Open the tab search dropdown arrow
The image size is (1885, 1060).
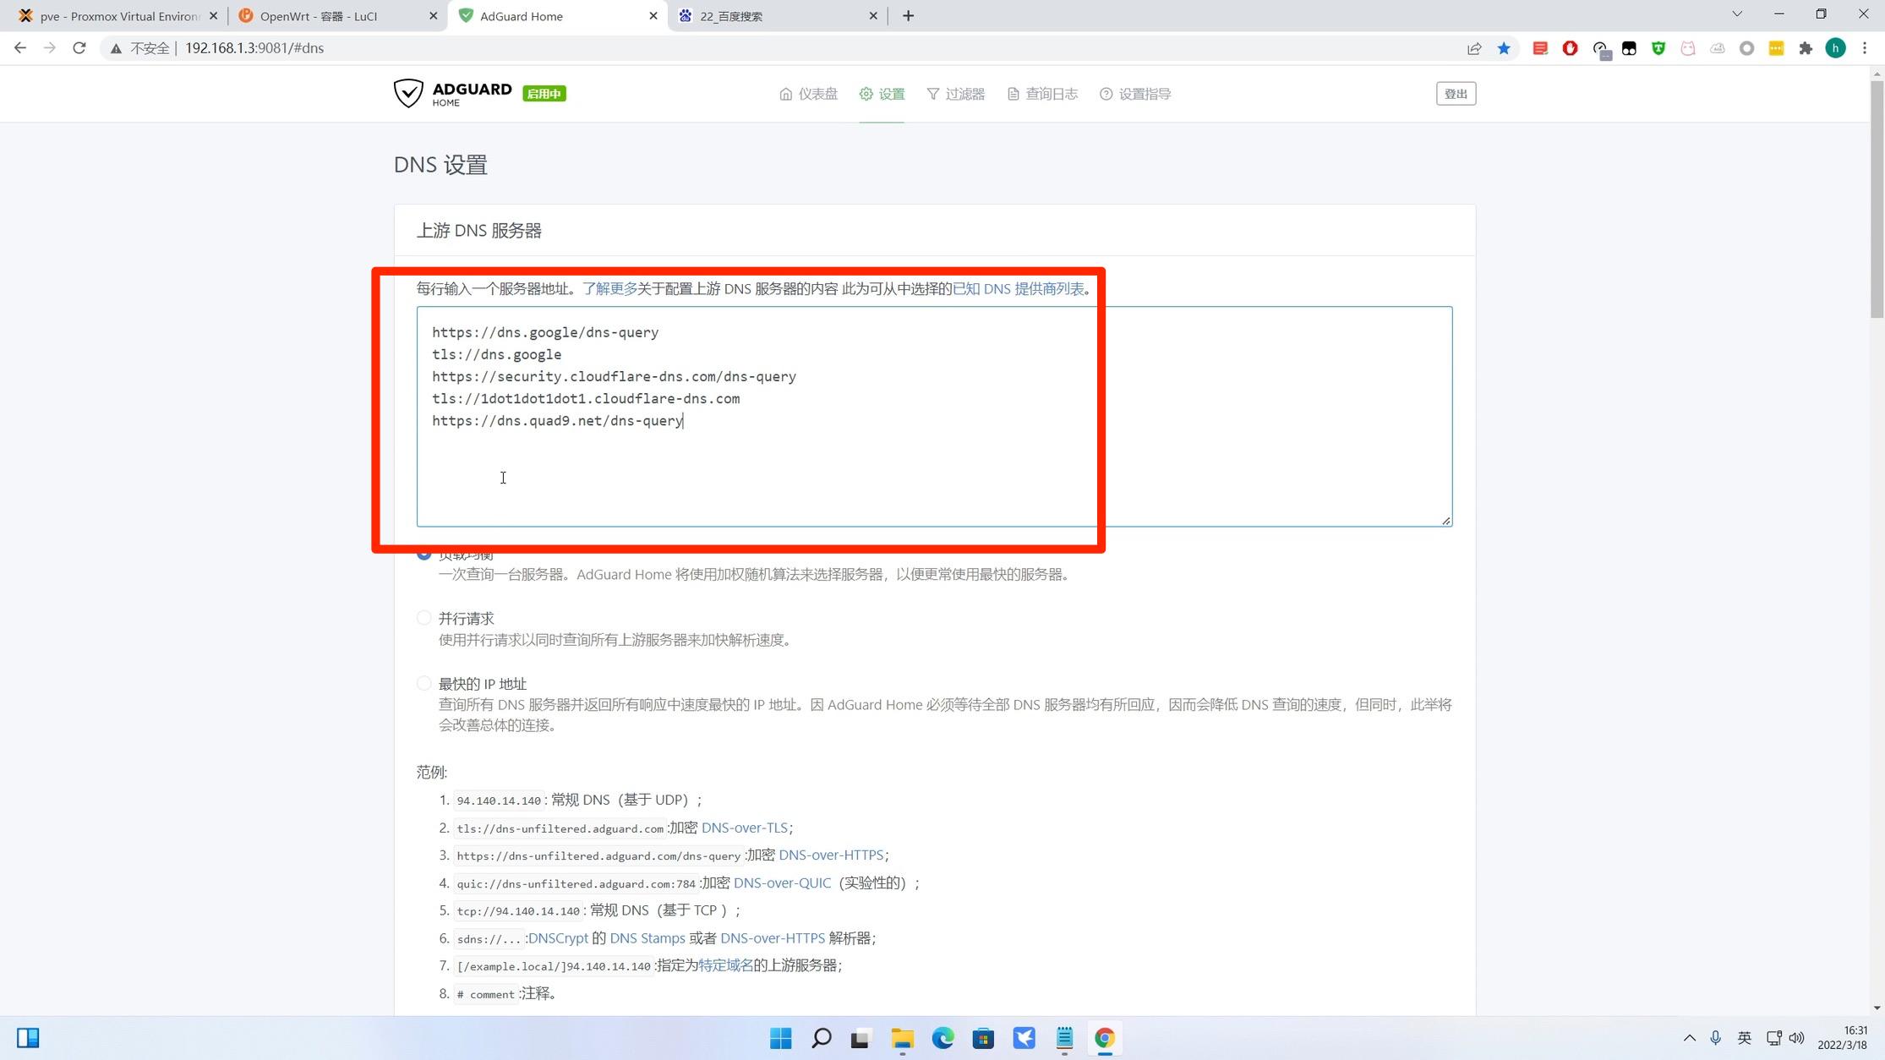tap(1736, 15)
